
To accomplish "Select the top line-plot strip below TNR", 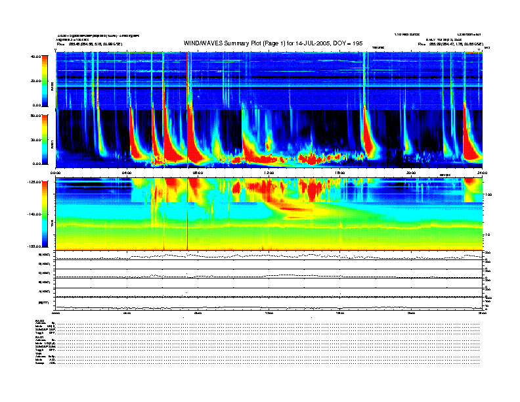I will point(269,256).
